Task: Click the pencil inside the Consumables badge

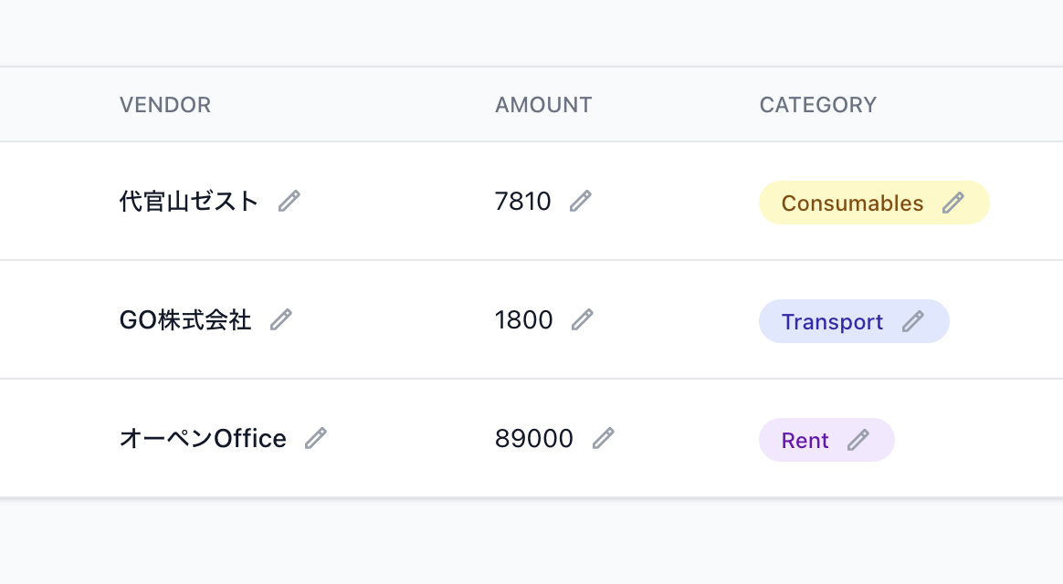Action: point(953,203)
